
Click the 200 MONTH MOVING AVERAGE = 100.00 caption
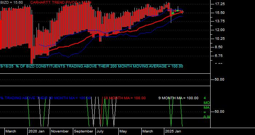(x=147, y=66)
